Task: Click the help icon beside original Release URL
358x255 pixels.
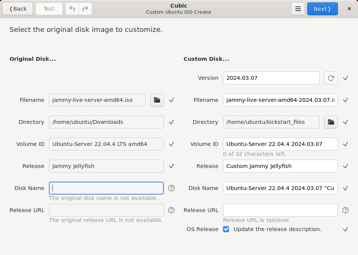Action: [x=171, y=210]
